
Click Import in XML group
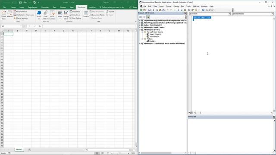[x=110, y=12]
